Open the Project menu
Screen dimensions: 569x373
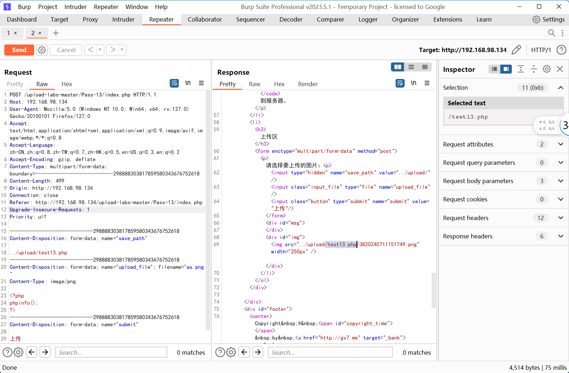47,7
